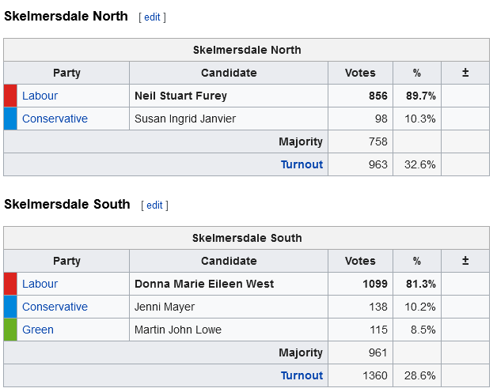Click Donna Marie Eileen West candidate cell
The image size is (497, 392).
coord(229,284)
